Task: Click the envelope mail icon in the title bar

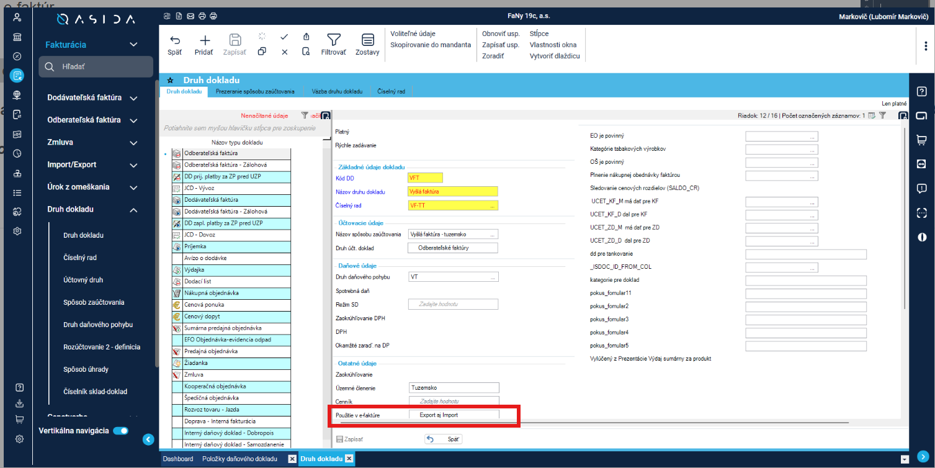Action: [x=190, y=16]
